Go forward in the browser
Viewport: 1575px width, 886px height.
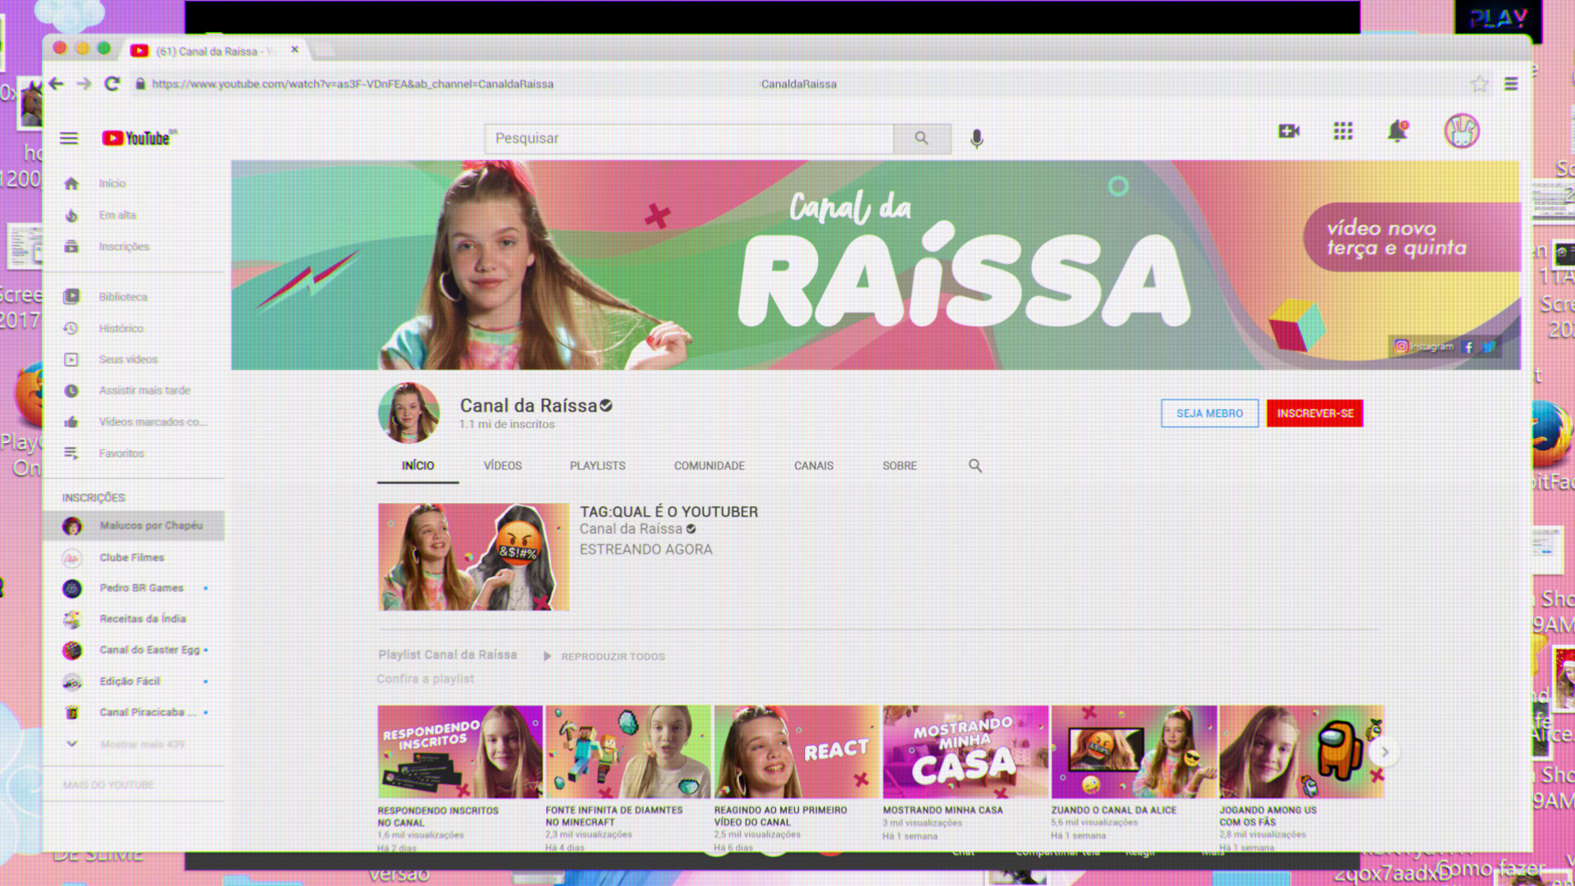point(84,84)
